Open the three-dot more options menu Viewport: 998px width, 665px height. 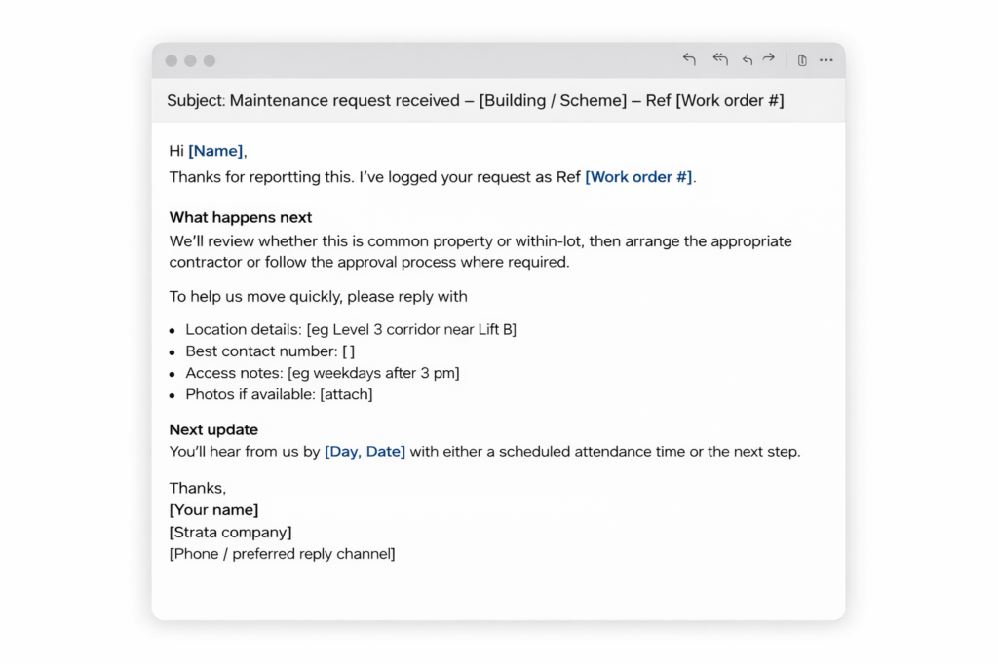826,60
